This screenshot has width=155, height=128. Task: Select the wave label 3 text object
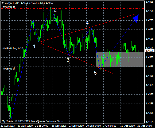68,60
